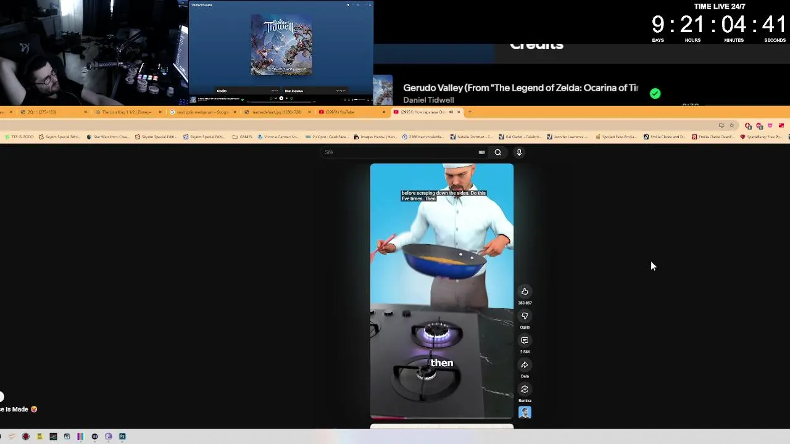Open the SpankBang bookmark

(x=762, y=137)
